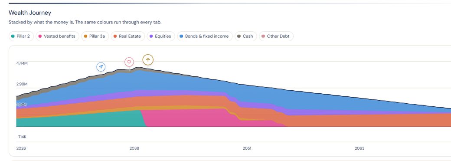Click the 2.99M y-axis label
Screen dimensions: 451x161
pyautogui.click(x=22, y=84)
